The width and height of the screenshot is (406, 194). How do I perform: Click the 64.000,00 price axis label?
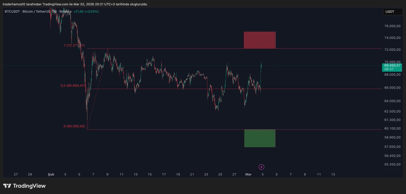[x=393, y=101]
